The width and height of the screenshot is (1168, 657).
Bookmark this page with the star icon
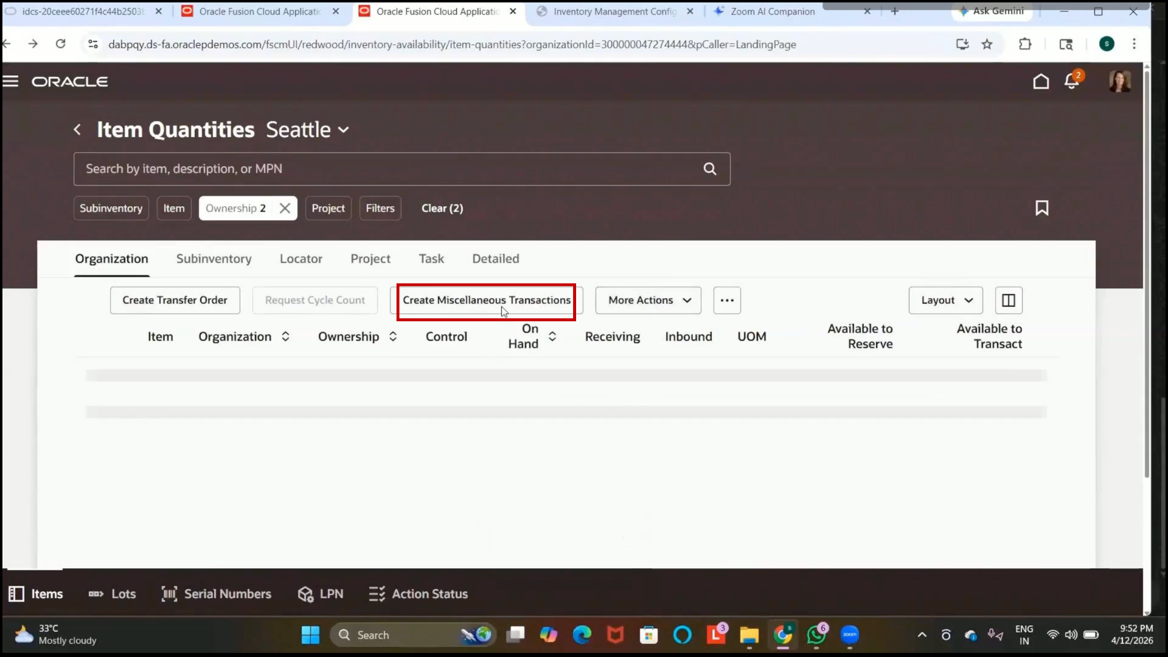pyautogui.click(x=987, y=44)
